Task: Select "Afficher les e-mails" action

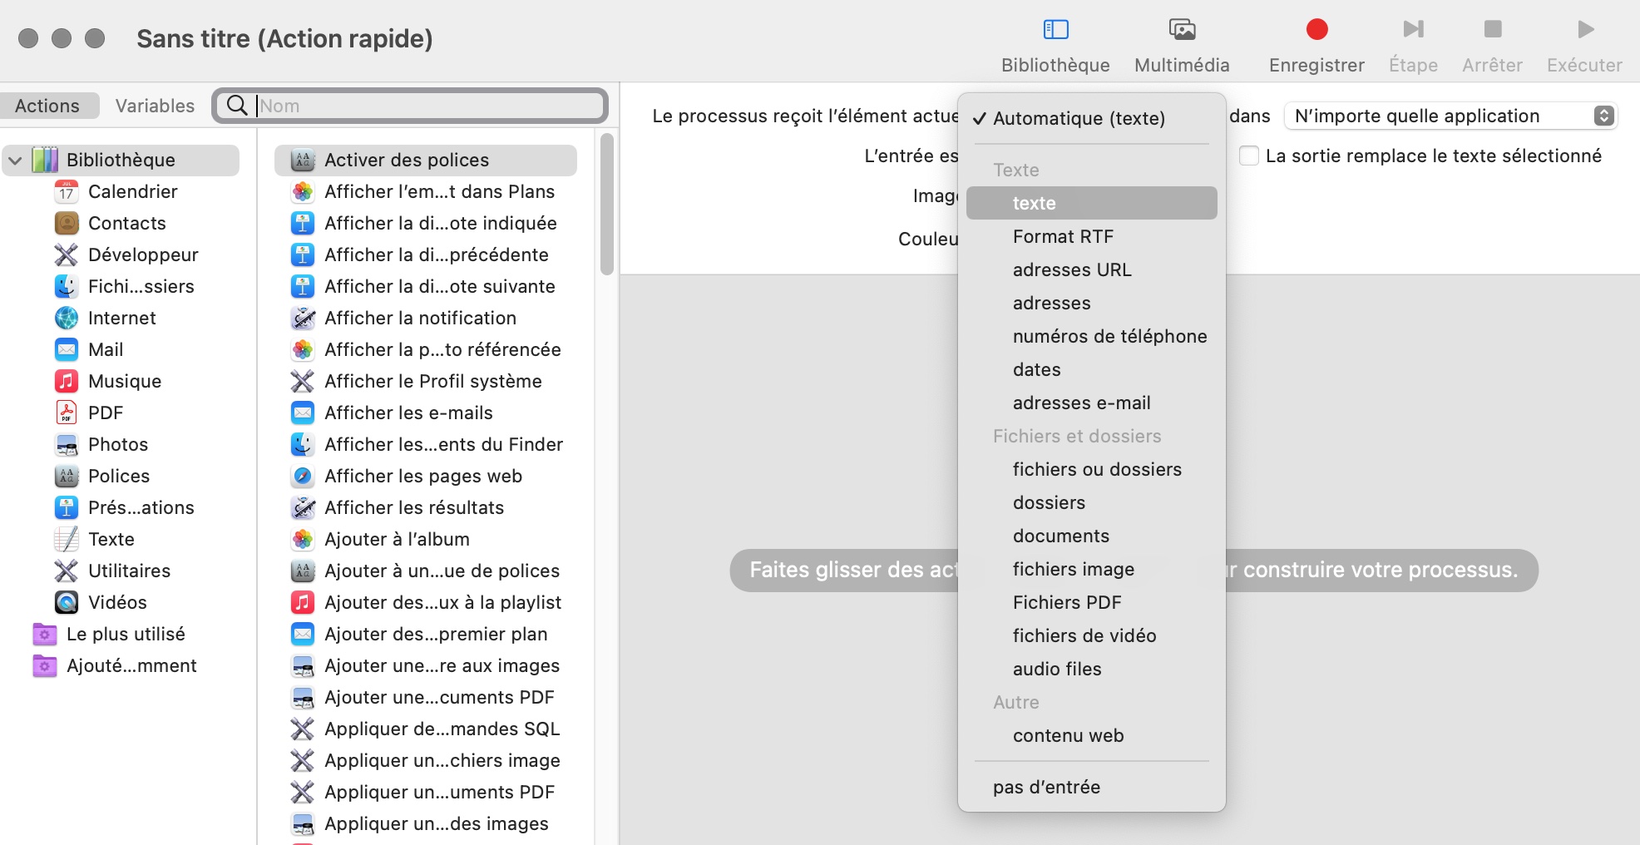Action: pyautogui.click(x=426, y=413)
